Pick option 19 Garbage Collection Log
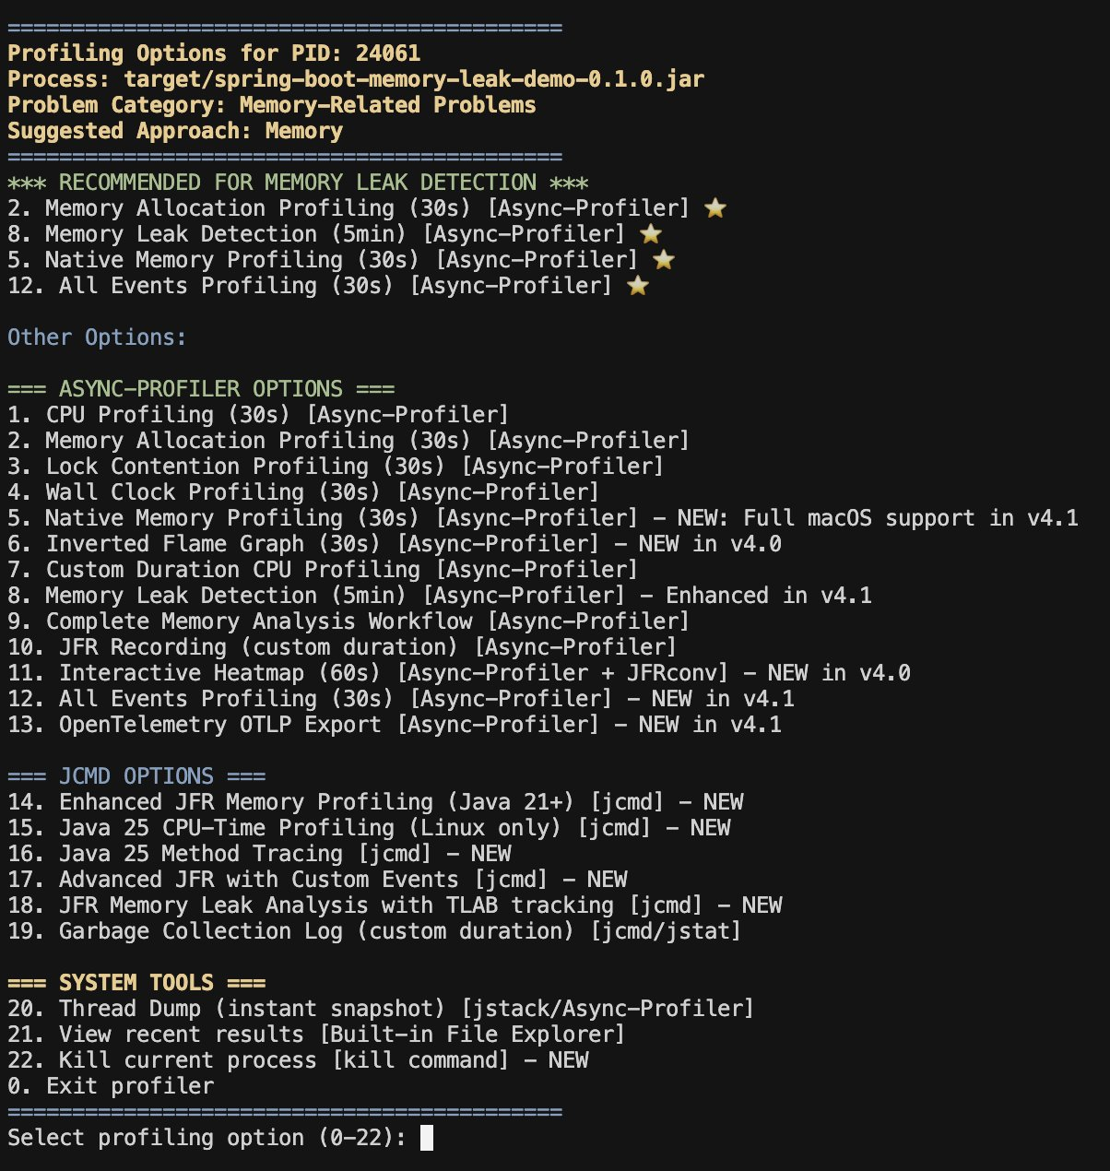This screenshot has height=1171, width=1110. [x=374, y=931]
